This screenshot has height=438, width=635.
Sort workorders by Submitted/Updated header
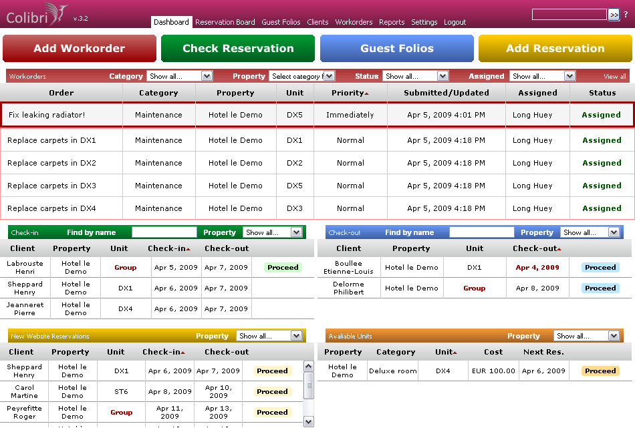(x=447, y=93)
